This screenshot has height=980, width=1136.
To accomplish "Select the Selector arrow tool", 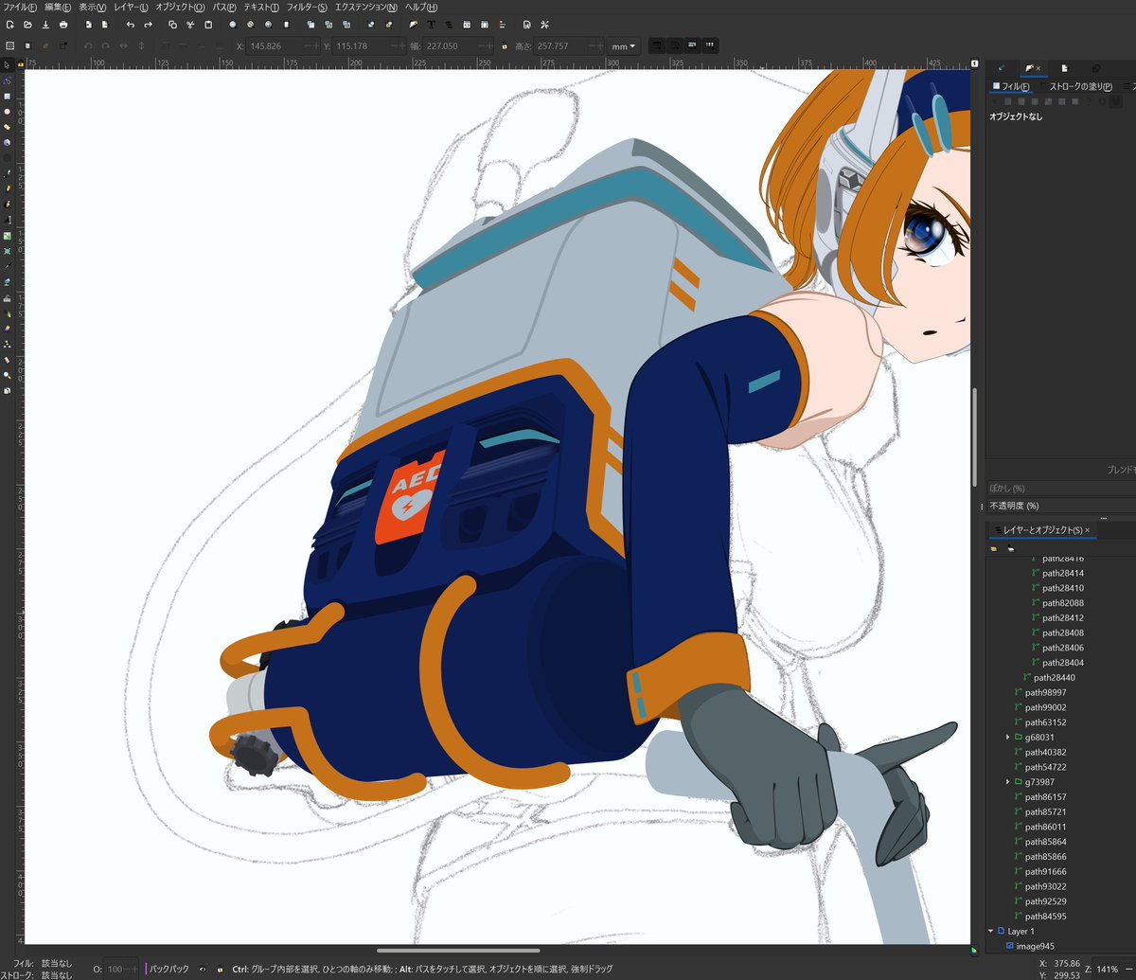I will 7,65.
